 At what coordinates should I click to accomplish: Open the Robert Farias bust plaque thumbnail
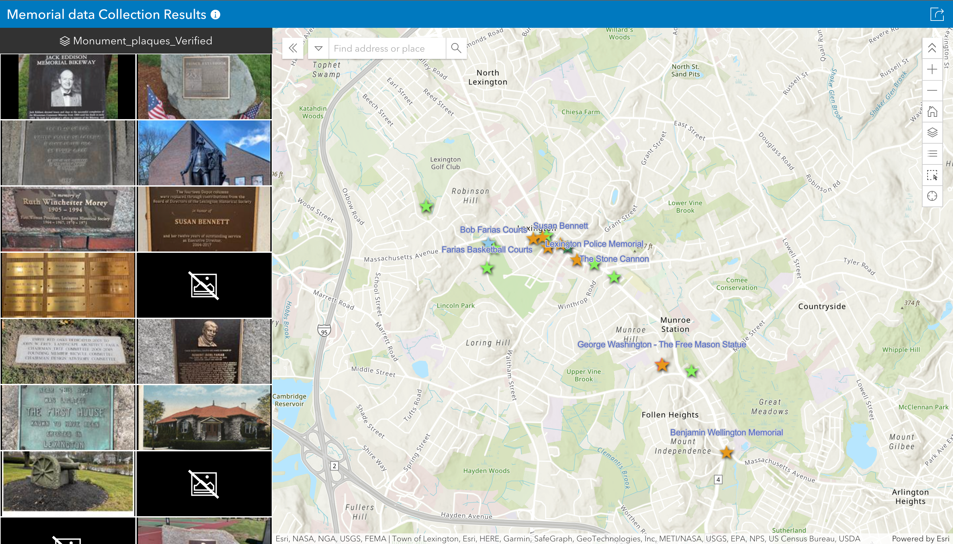click(x=204, y=351)
